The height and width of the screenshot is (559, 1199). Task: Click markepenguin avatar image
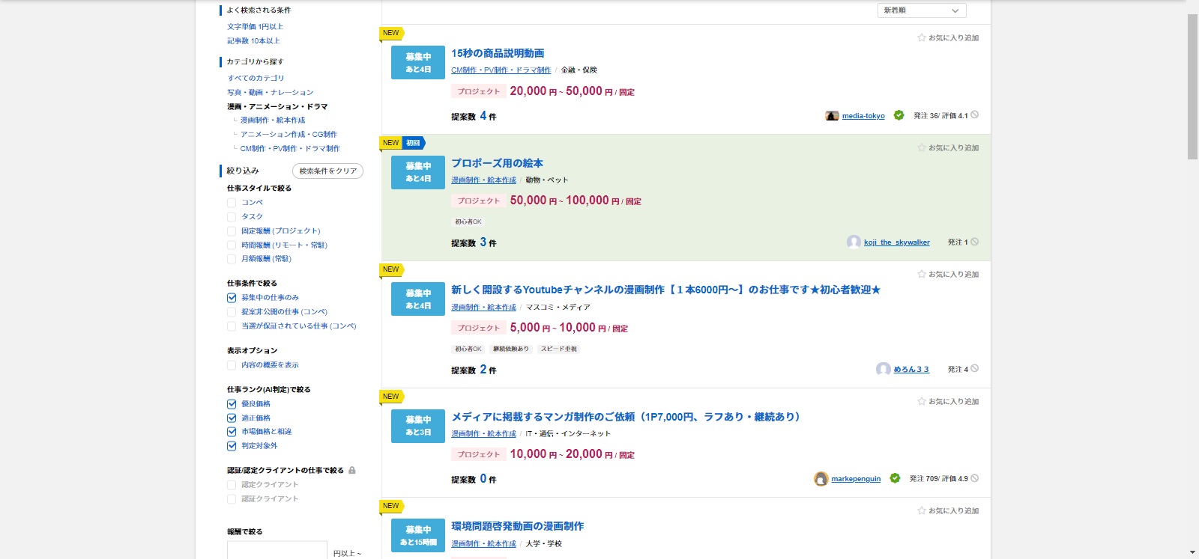(x=821, y=479)
